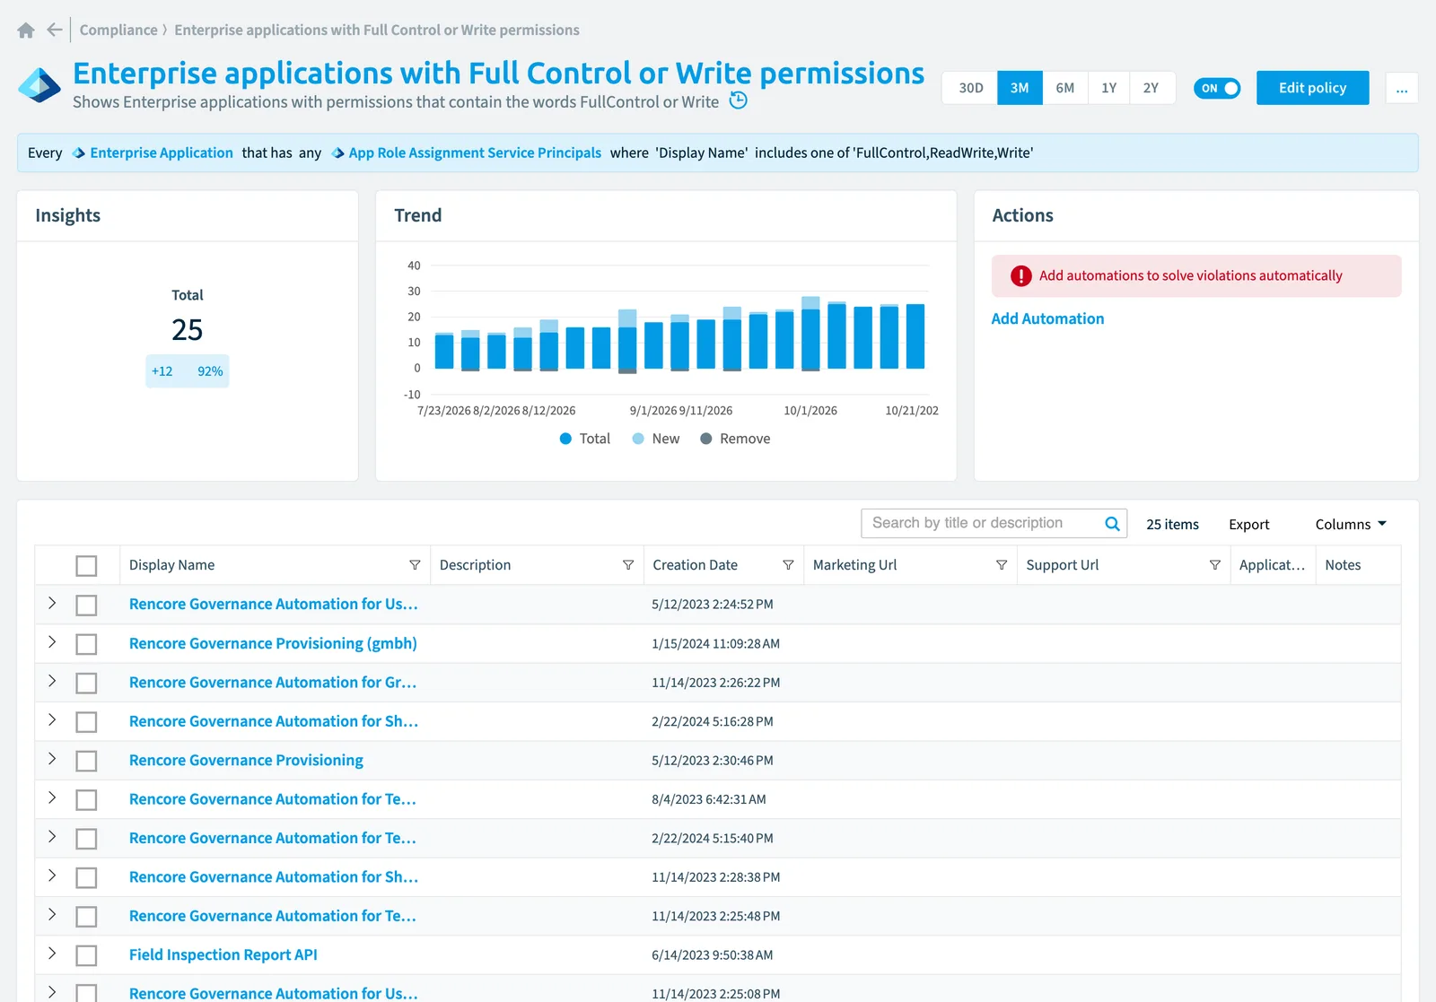Open the Columns dropdown
1436x1002 pixels.
(x=1351, y=525)
